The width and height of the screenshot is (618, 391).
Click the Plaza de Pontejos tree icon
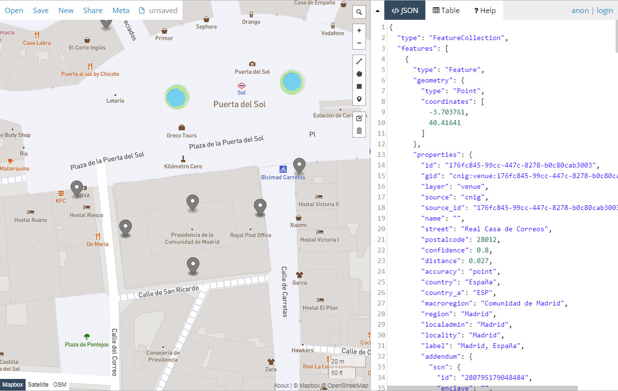[87, 336]
